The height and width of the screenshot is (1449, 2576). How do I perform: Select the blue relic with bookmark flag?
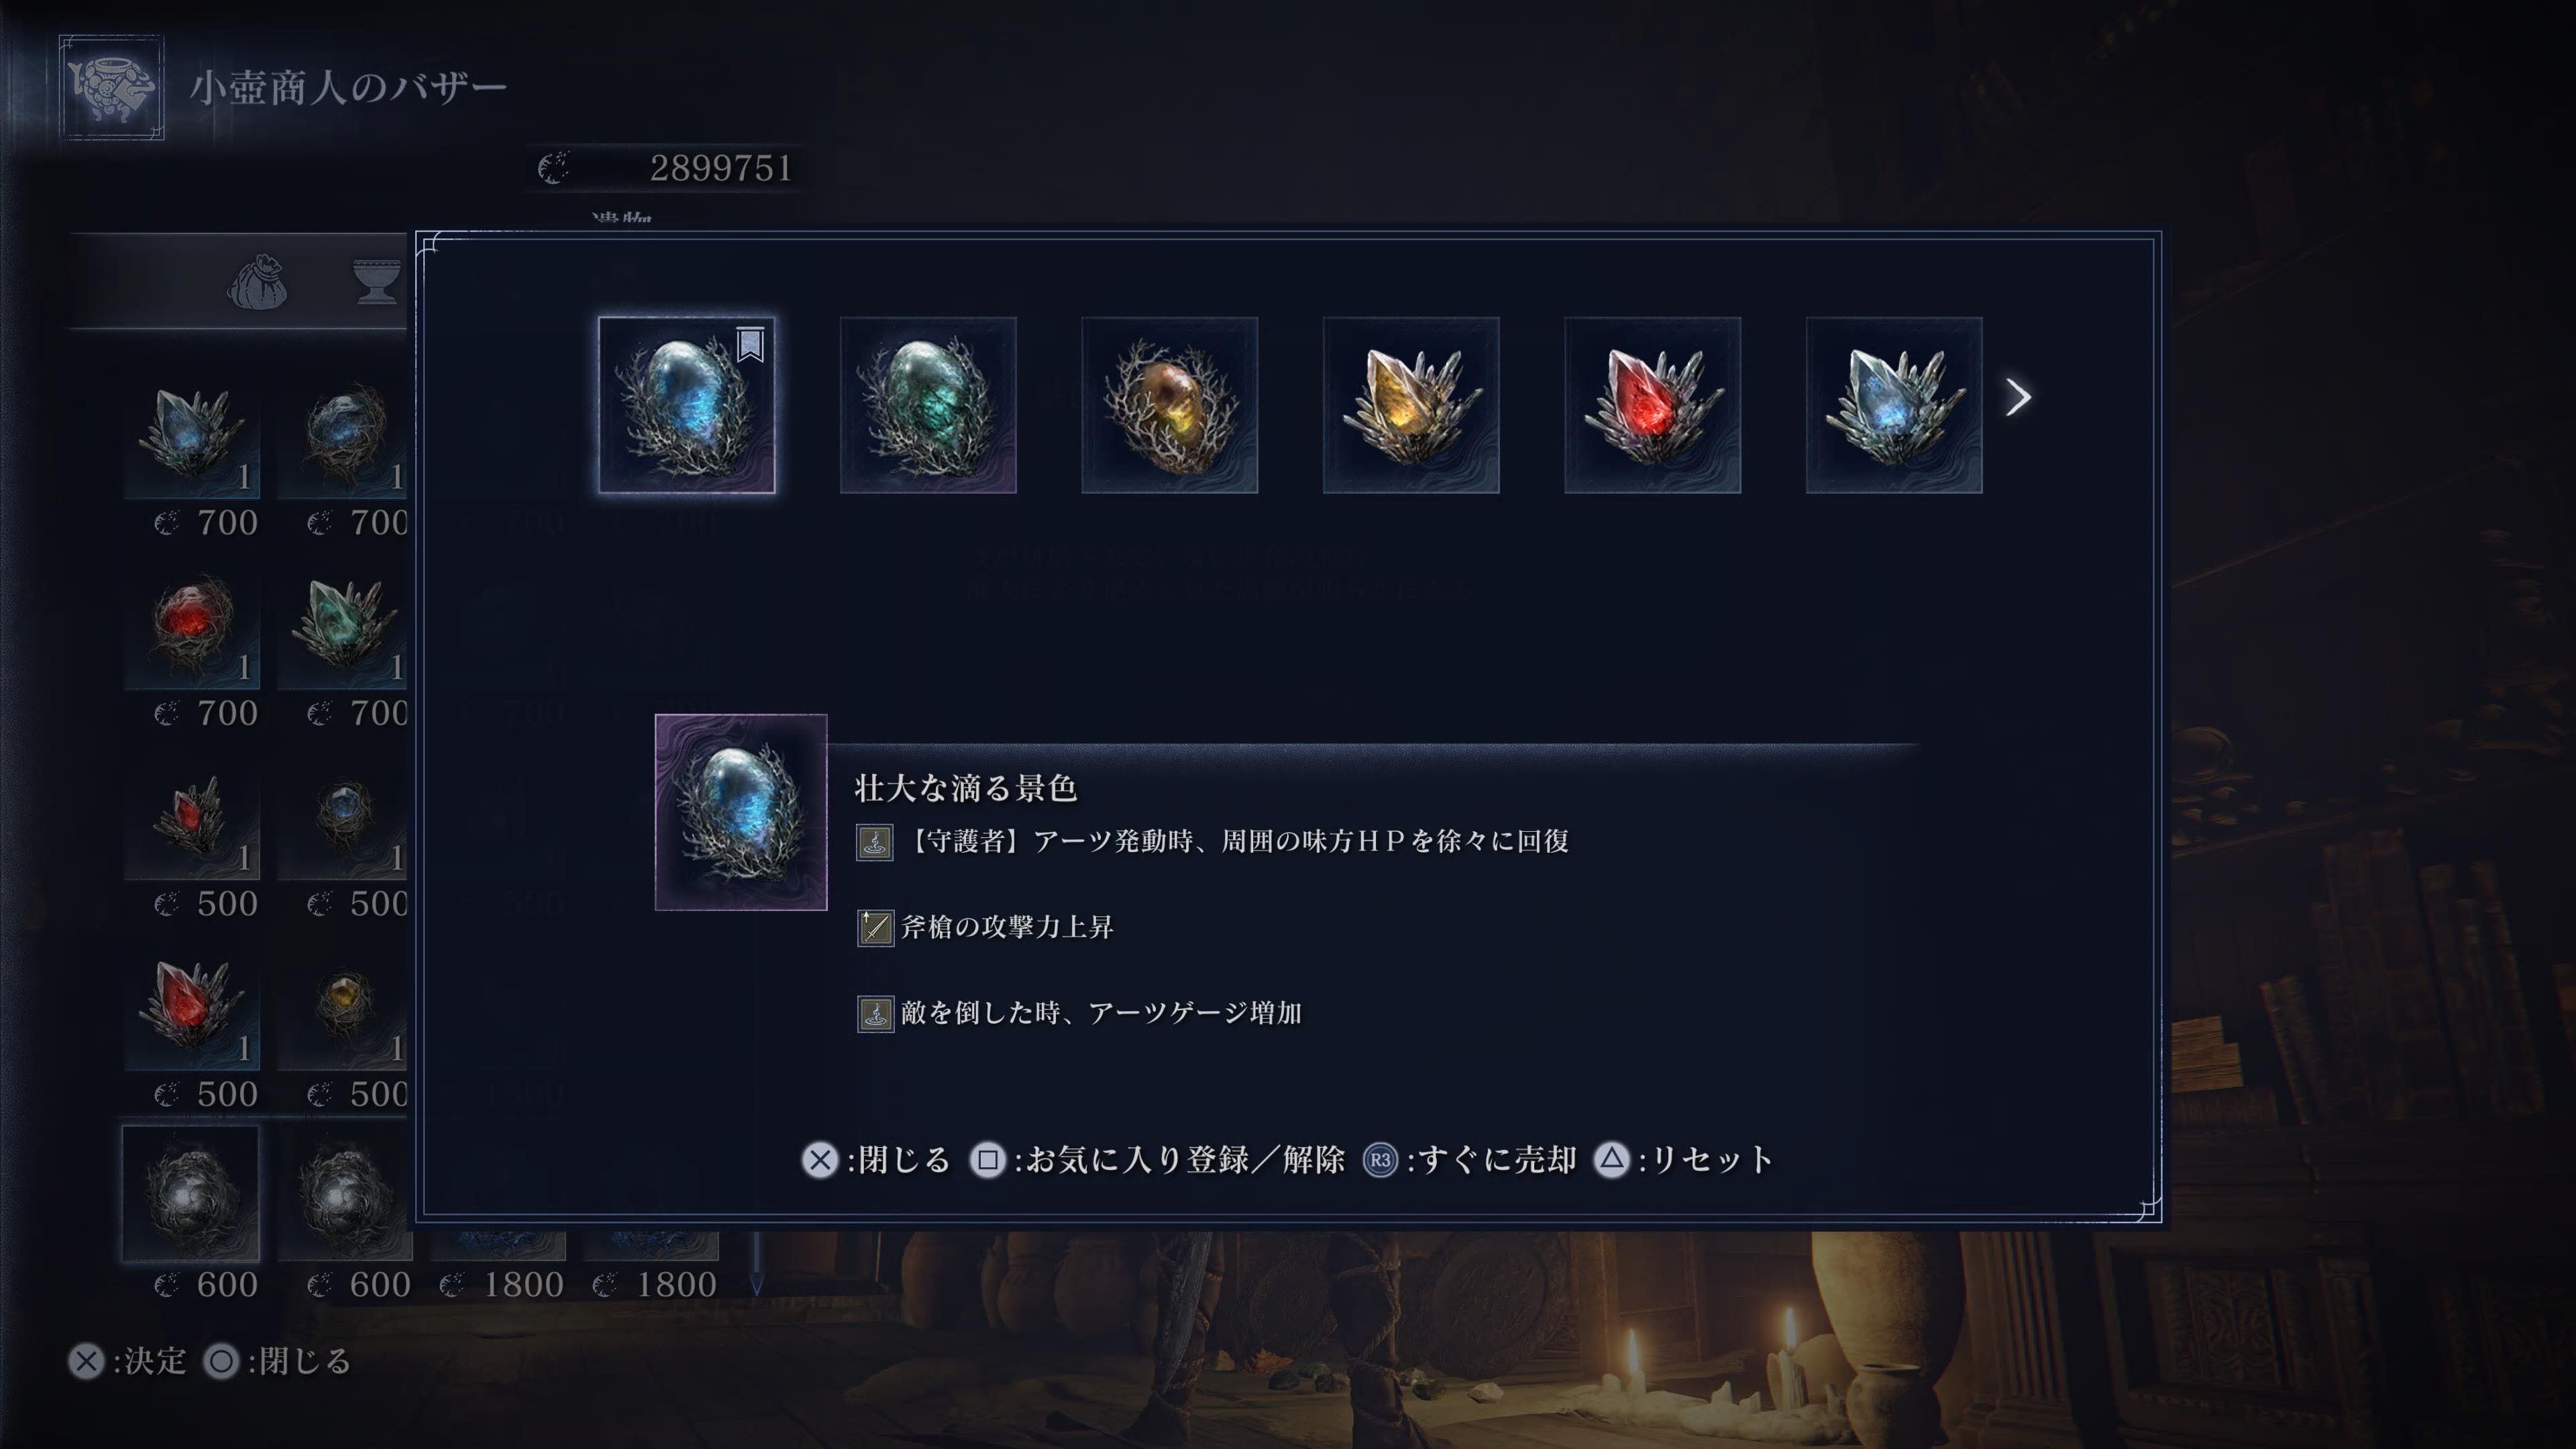pos(686,405)
